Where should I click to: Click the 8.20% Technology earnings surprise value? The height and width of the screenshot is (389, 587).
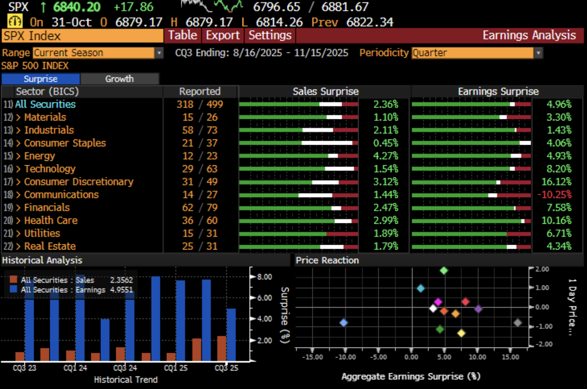[559, 169]
